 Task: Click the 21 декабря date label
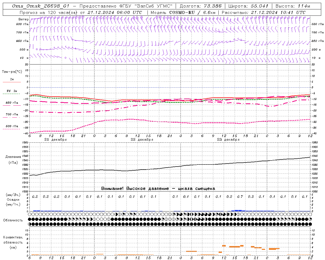[x=56, y=140]
